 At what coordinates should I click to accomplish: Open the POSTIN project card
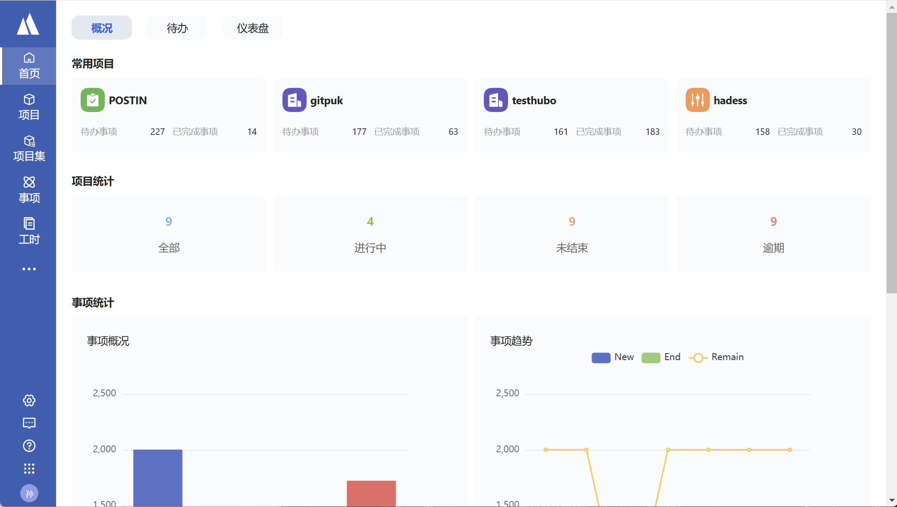(x=168, y=115)
